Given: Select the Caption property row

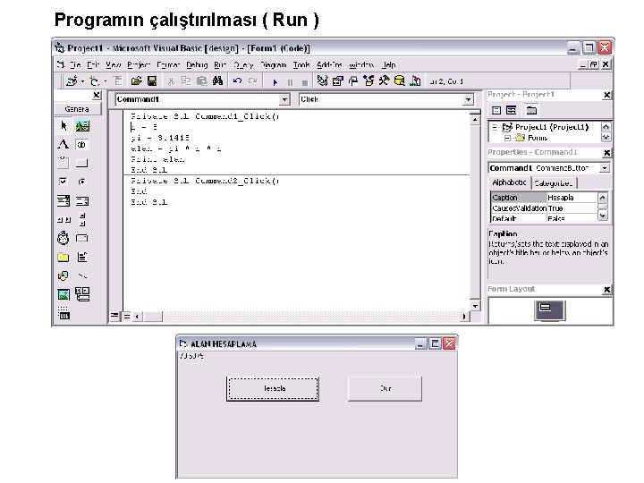Looking at the screenshot, I should click(544, 198).
